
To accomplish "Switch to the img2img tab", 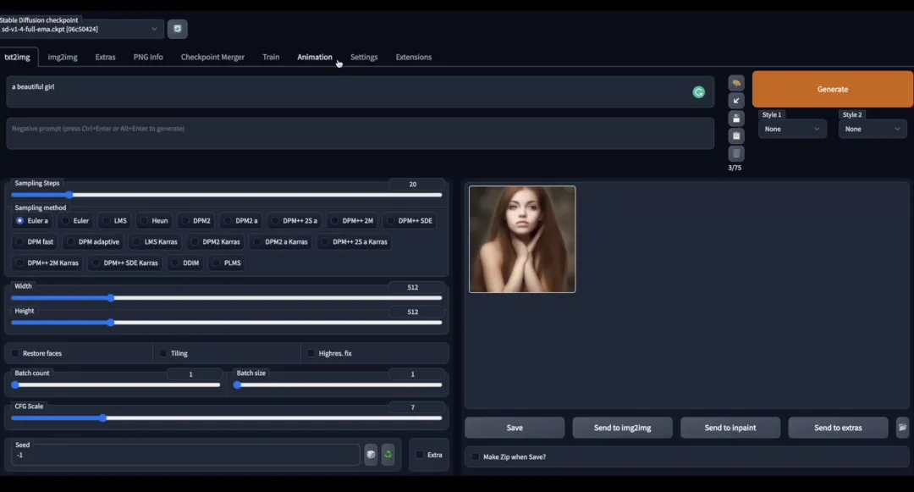I will point(63,57).
